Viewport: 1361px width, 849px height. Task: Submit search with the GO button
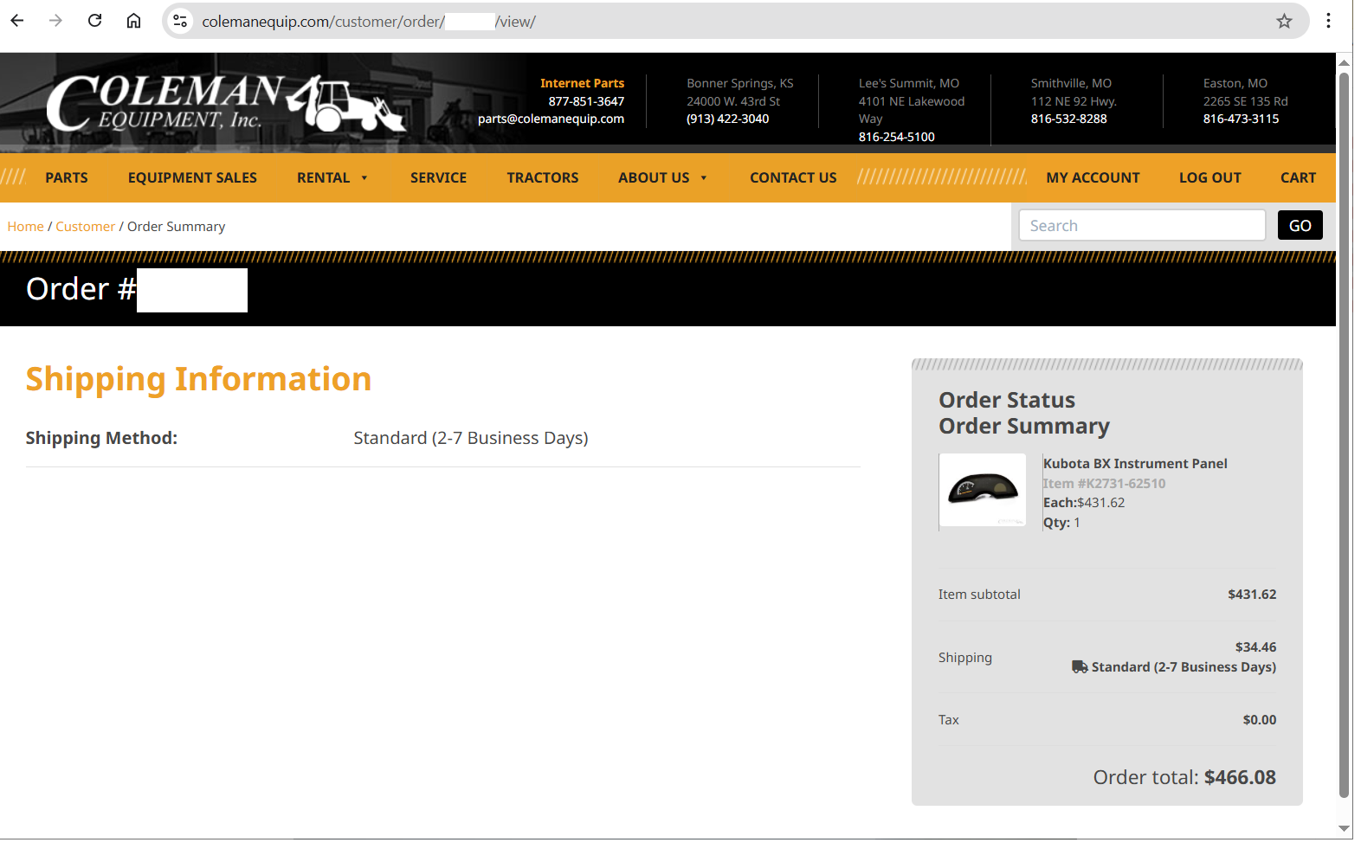click(x=1300, y=225)
